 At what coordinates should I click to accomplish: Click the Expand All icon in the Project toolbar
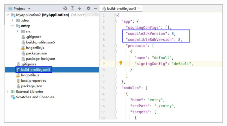click(x=72, y=8)
